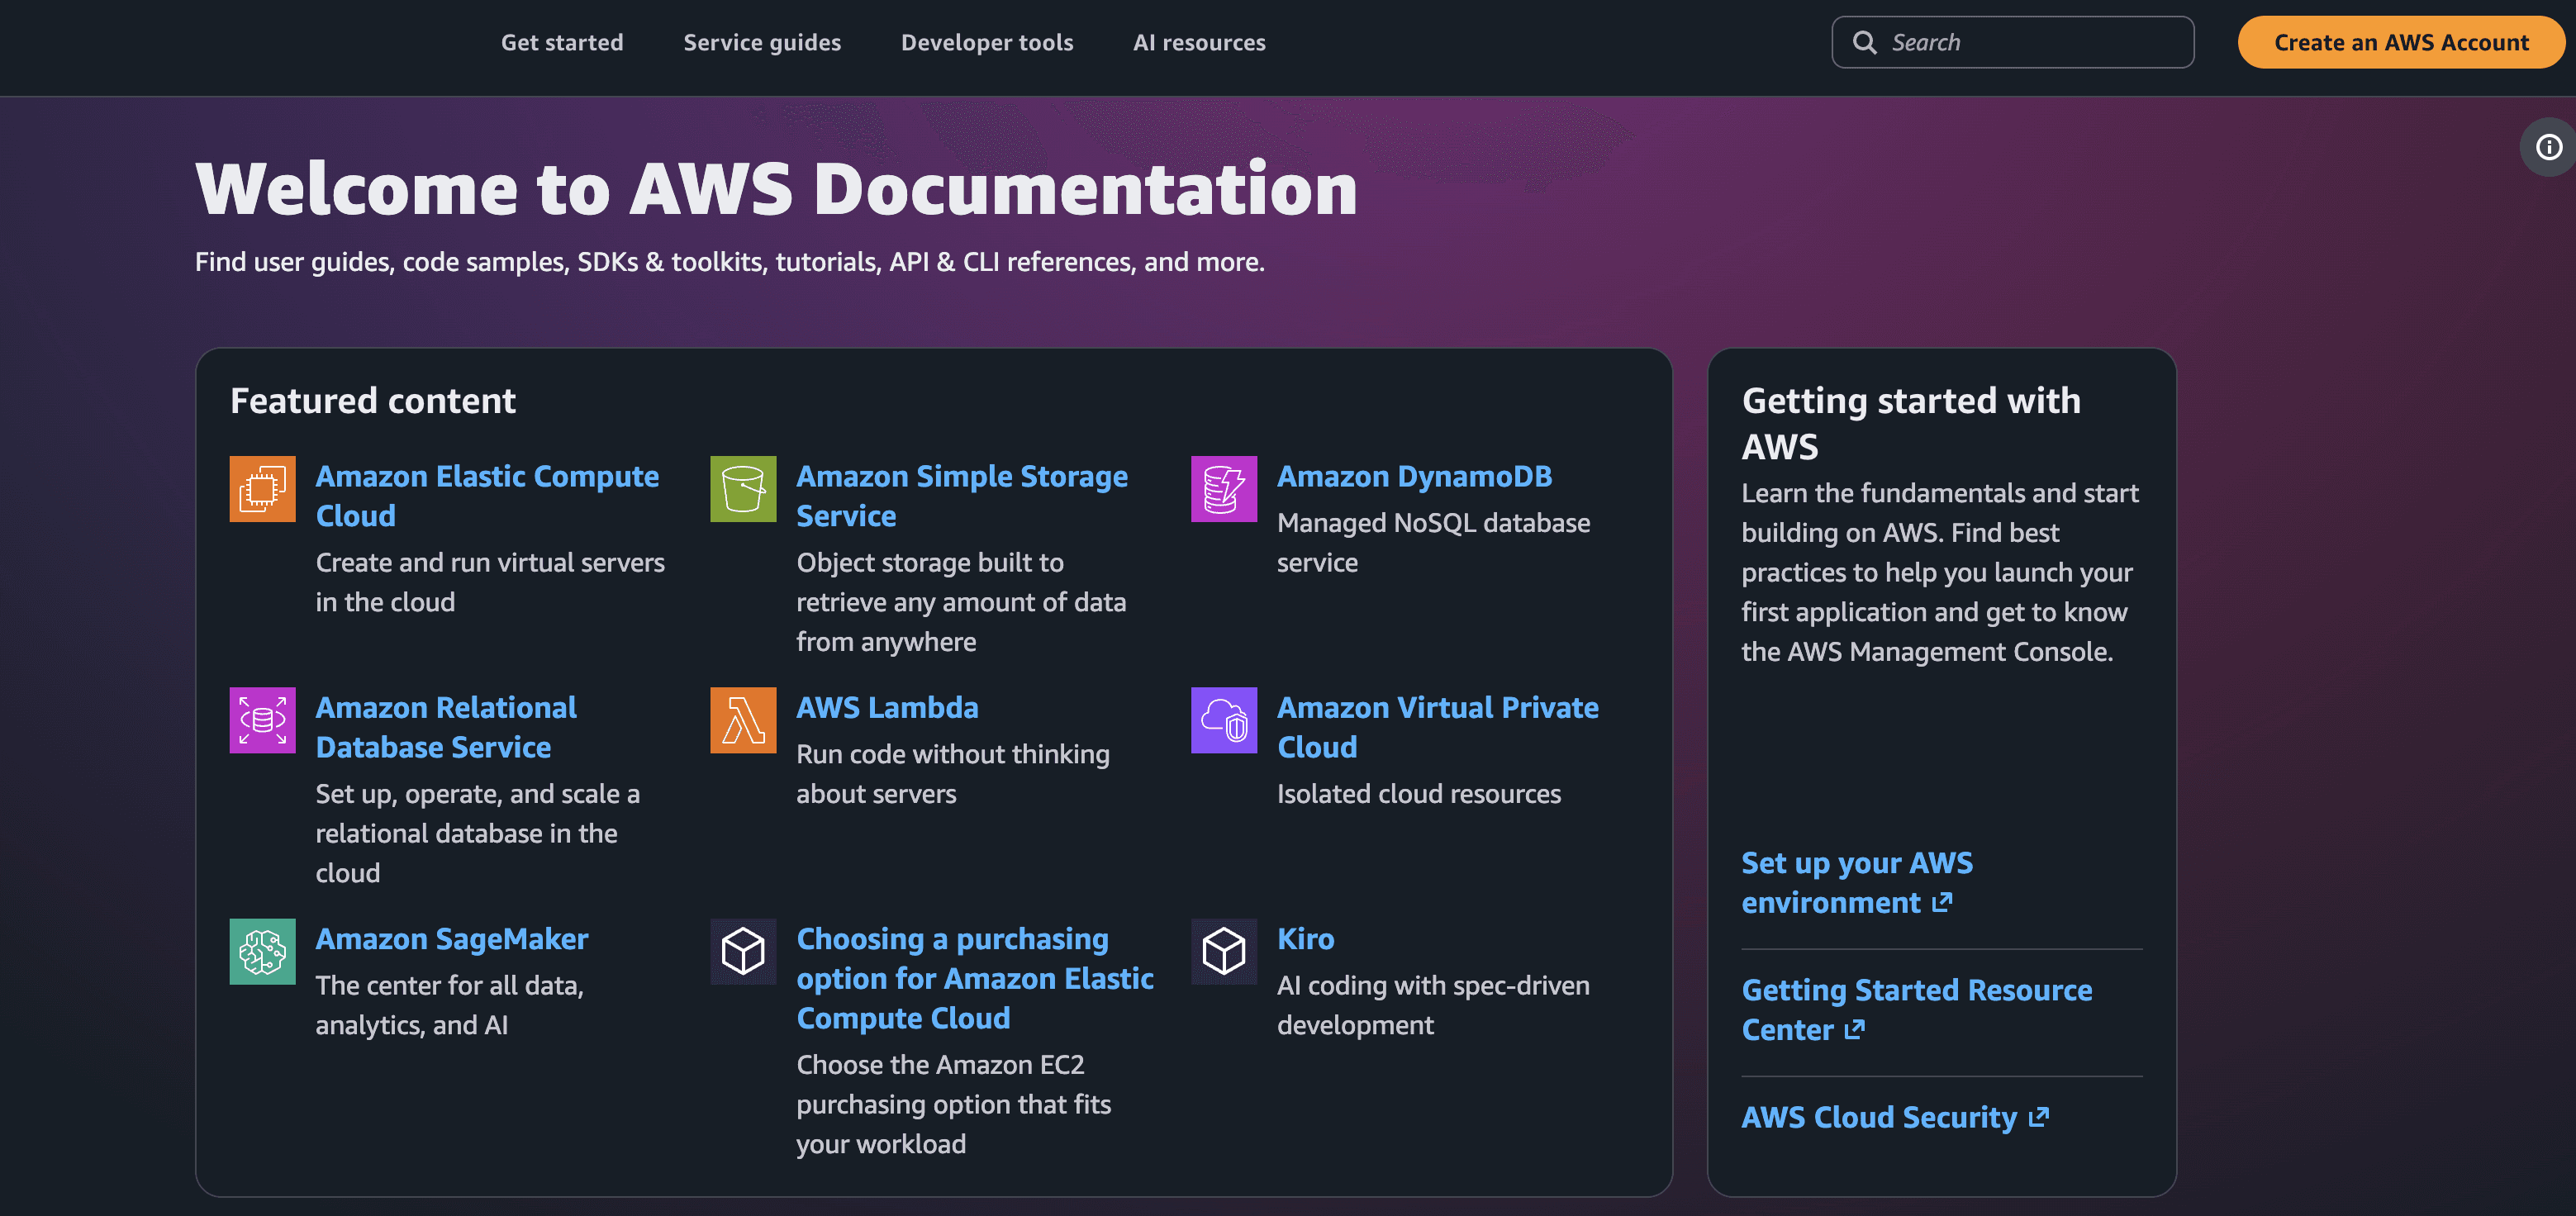Open the Service guides menu

click(762, 43)
